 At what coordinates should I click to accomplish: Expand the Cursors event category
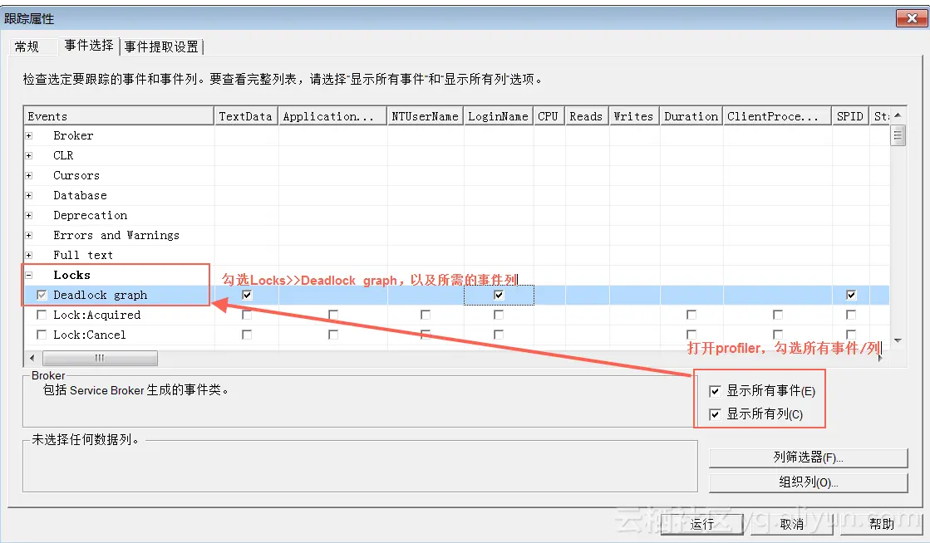tap(27, 175)
